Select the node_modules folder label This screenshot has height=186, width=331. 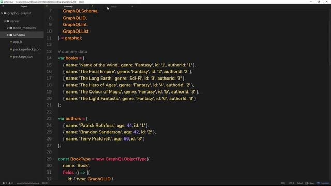(x=24, y=28)
